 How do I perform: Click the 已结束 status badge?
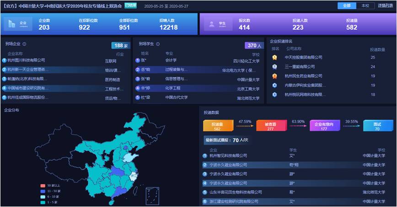click(x=131, y=6)
